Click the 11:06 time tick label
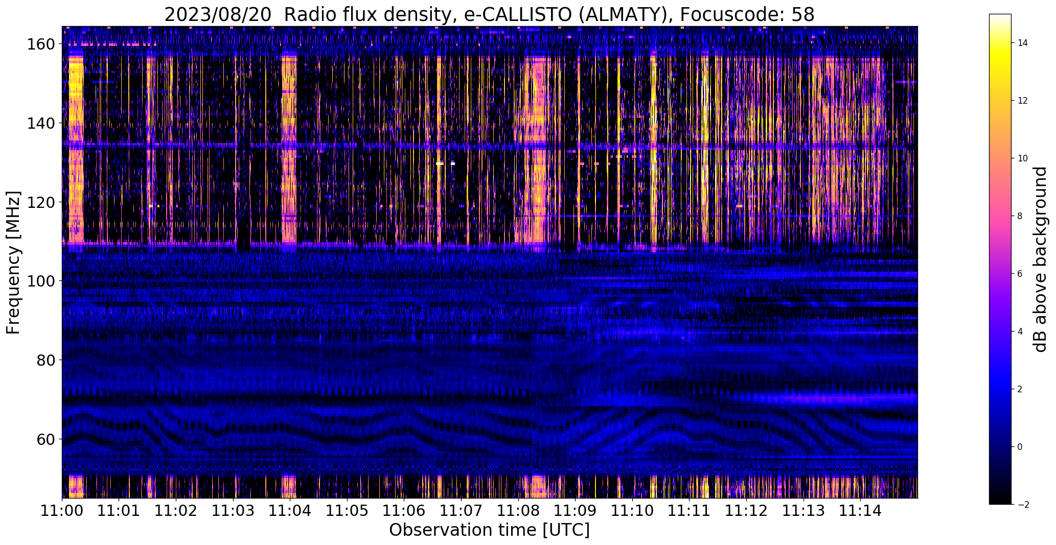1056x545 pixels. tap(404, 510)
